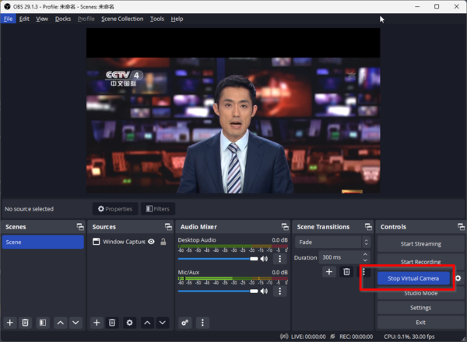Image resolution: width=467 pixels, height=342 pixels.
Task: Open source Filters button
Action: pos(158,209)
